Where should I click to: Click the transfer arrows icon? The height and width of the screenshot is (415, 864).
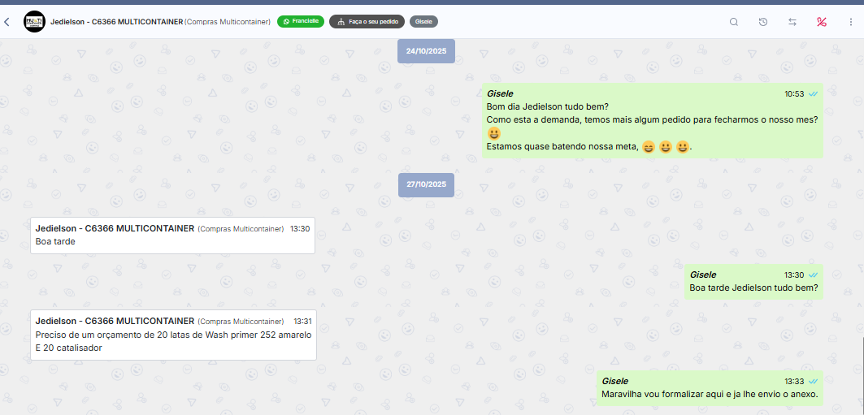pos(792,22)
